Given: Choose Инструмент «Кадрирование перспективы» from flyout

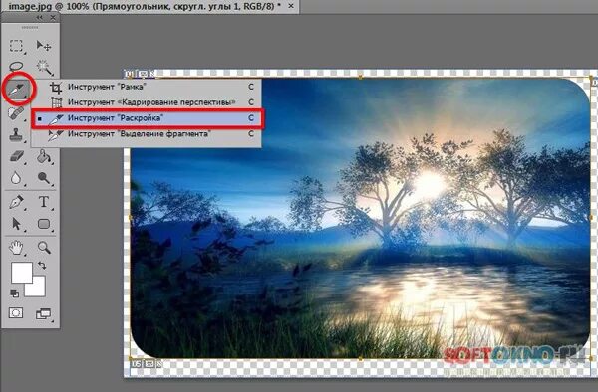Looking at the screenshot, I should tap(147, 102).
